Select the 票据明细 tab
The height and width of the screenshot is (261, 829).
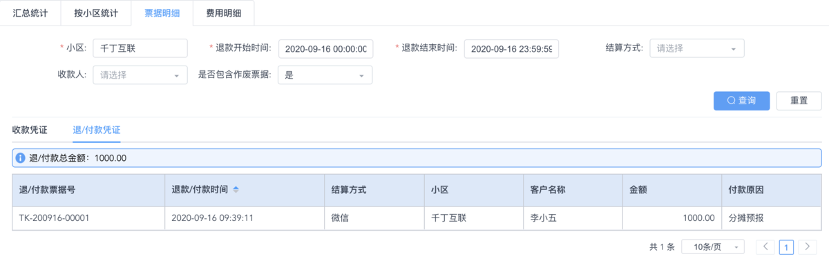[x=162, y=13]
